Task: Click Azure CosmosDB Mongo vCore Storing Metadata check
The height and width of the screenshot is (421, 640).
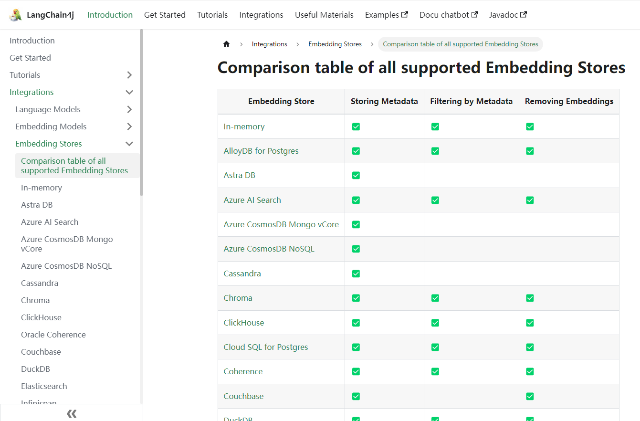Action: pos(356,224)
